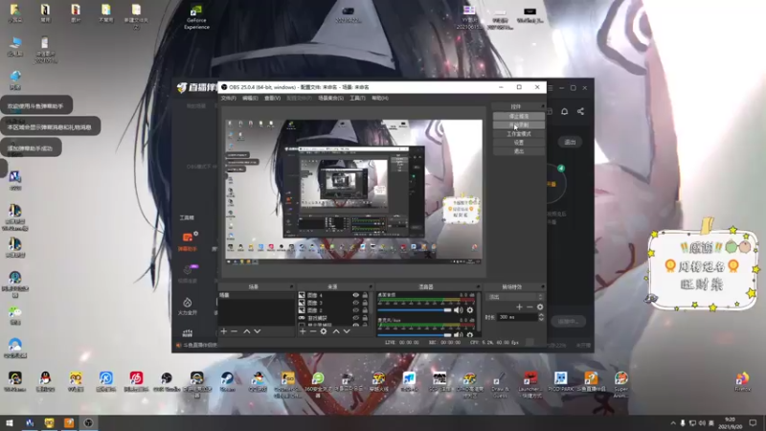This screenshot has width=766, height=431.
Task: Toggle lock on 游戏捕获 source
Action: tap(365, 318)
